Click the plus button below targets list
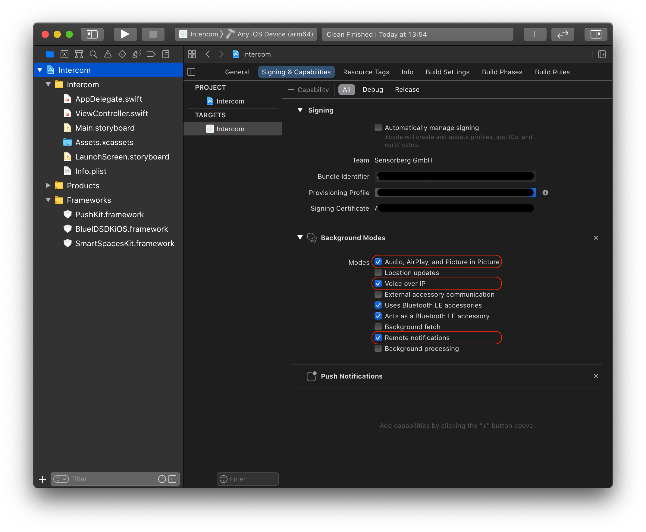 click(x=191, y=479)
